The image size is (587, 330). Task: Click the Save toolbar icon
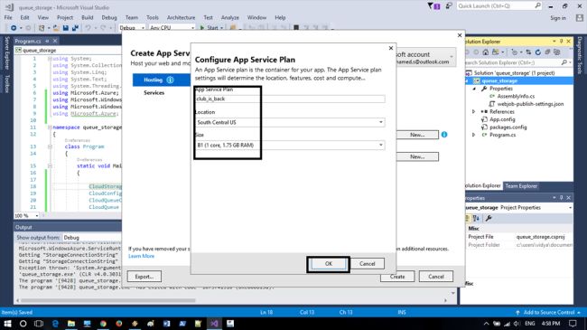tap(66, 28)
